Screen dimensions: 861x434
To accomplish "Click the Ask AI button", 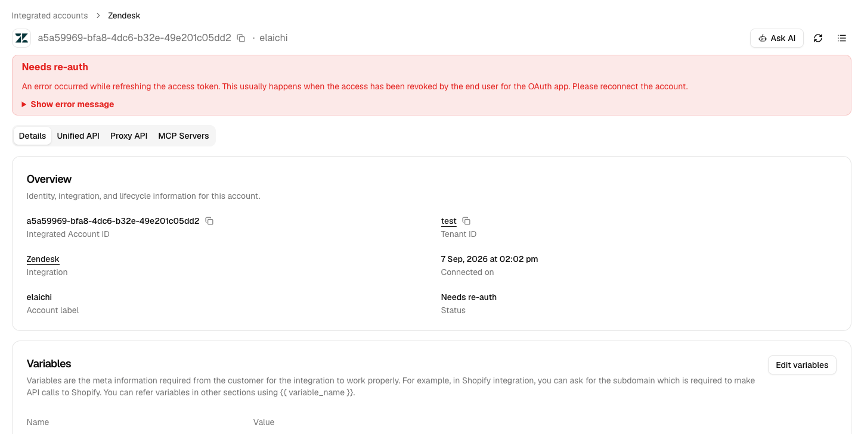I will [x=777, y=38].
